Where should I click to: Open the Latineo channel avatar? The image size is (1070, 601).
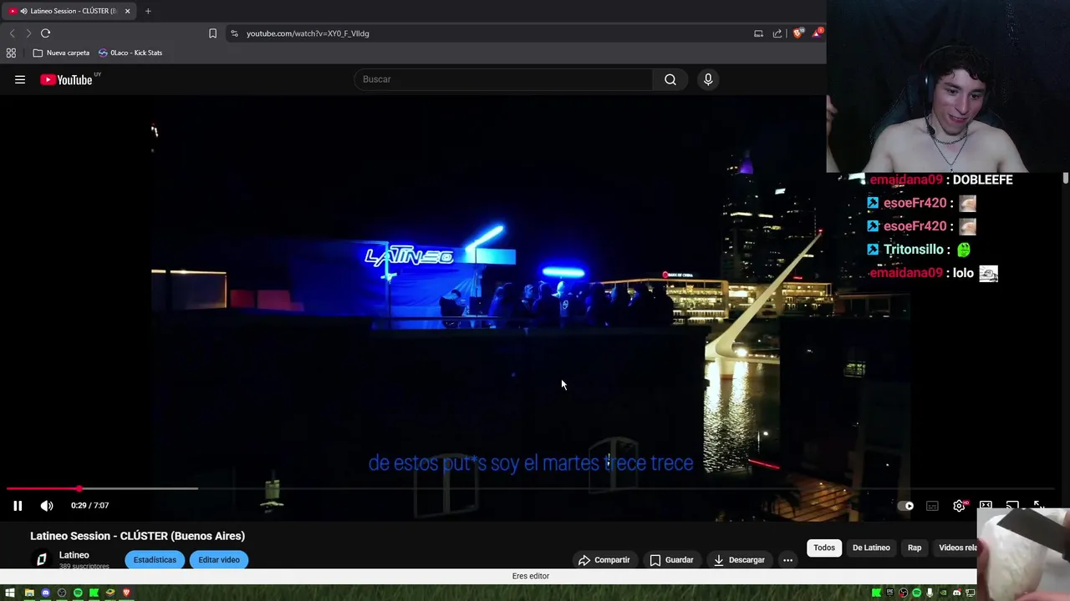pyautogui.click(x=42, y=560)
